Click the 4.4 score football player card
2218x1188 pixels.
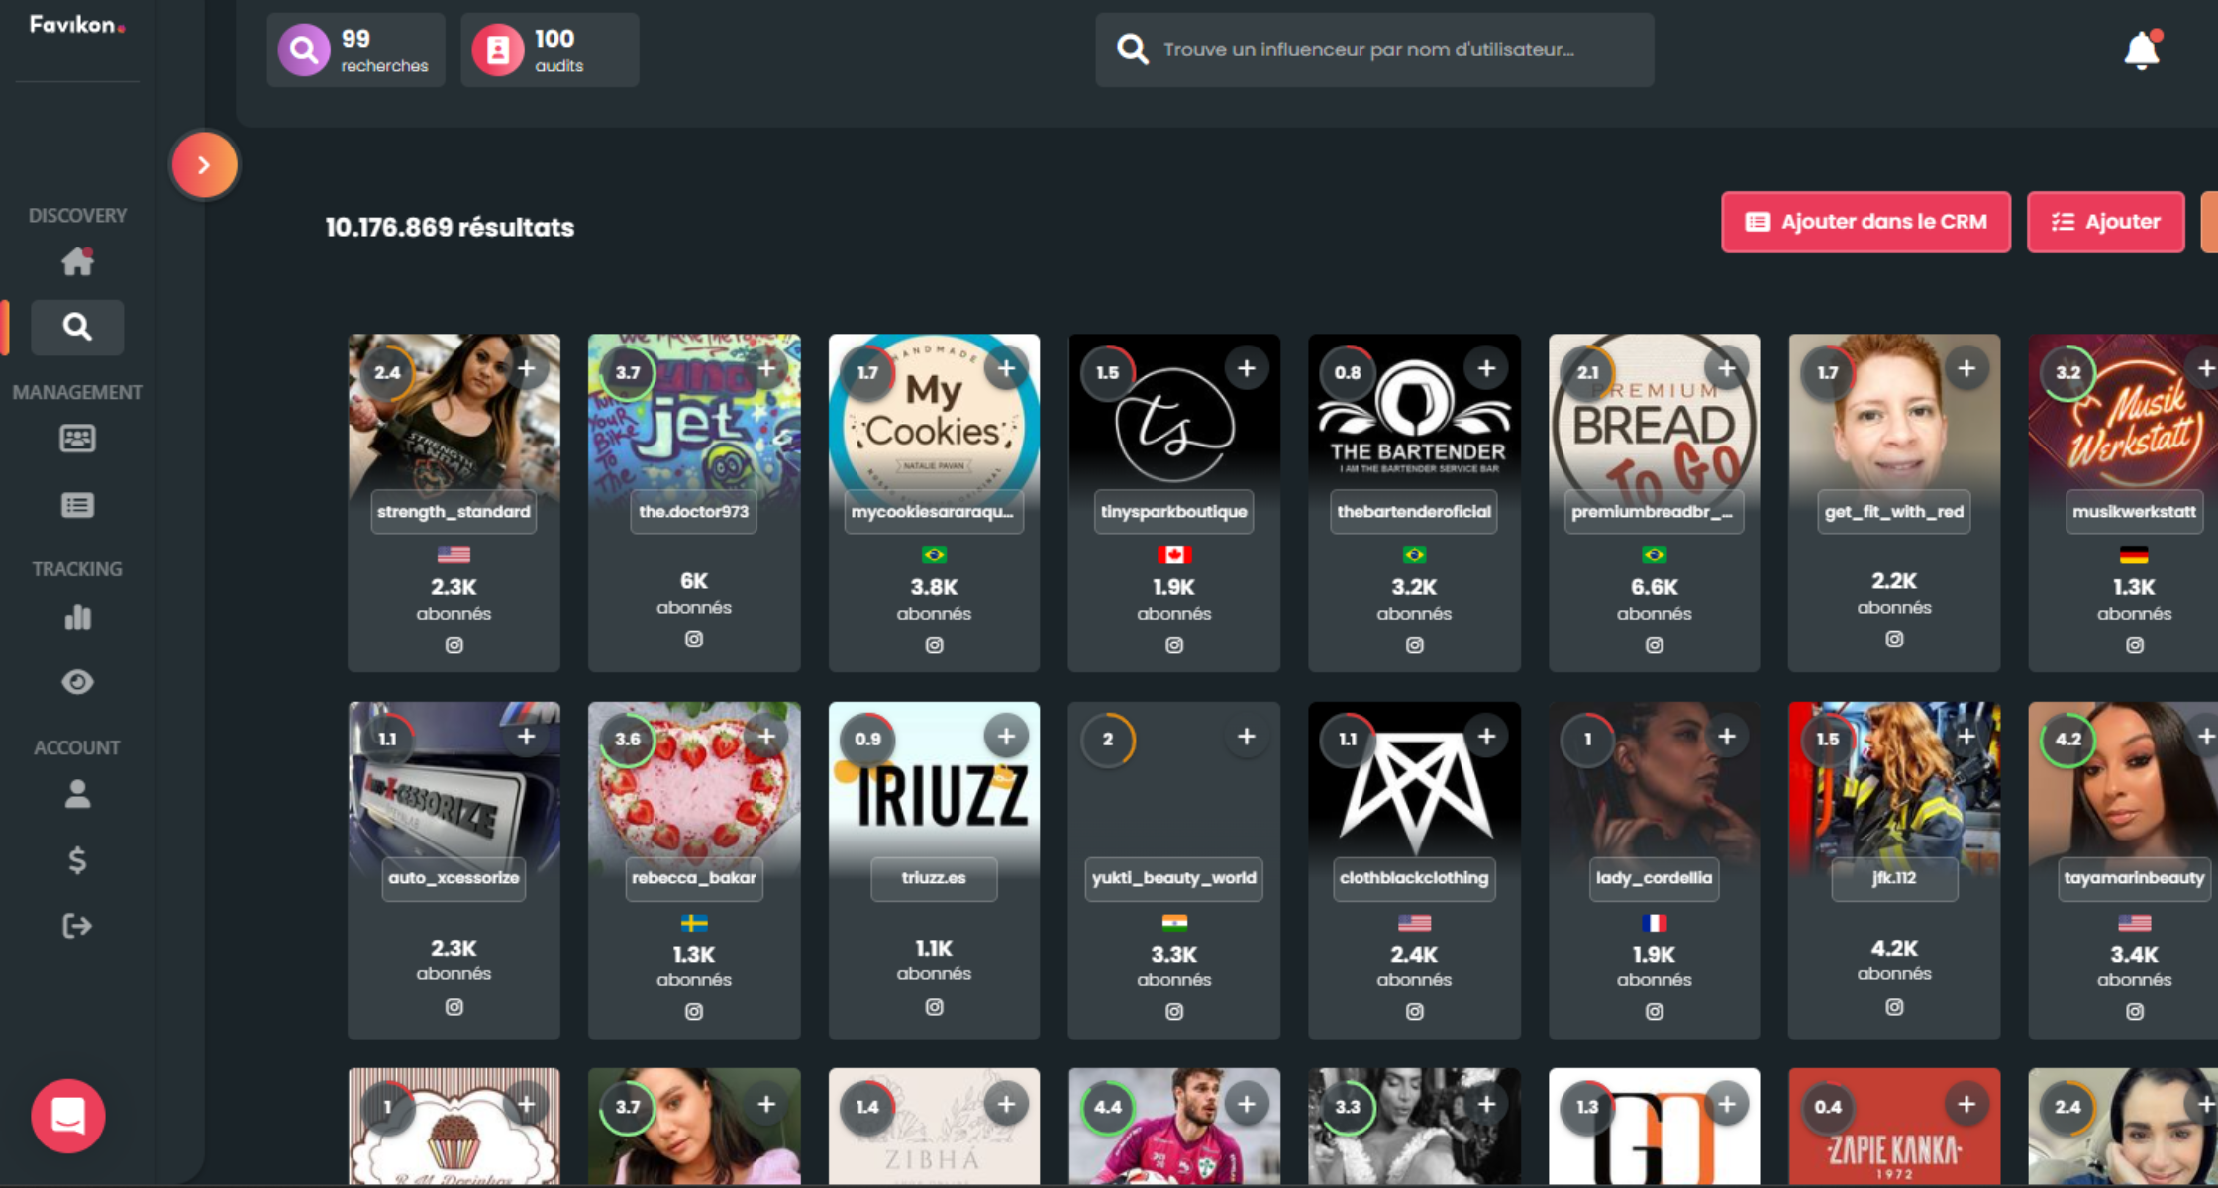[x=1174, y=1129]
